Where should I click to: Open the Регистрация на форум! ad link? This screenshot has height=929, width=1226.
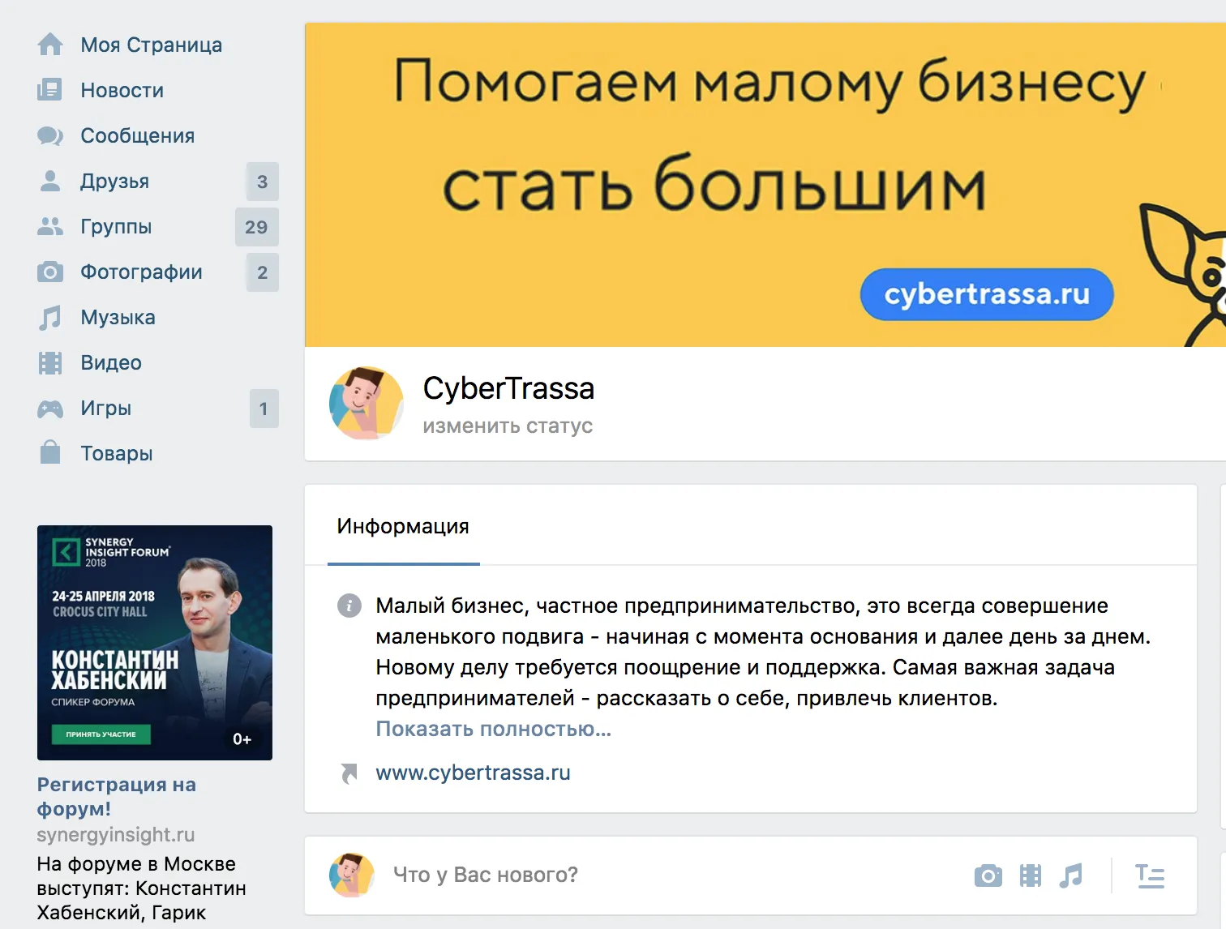116,796
